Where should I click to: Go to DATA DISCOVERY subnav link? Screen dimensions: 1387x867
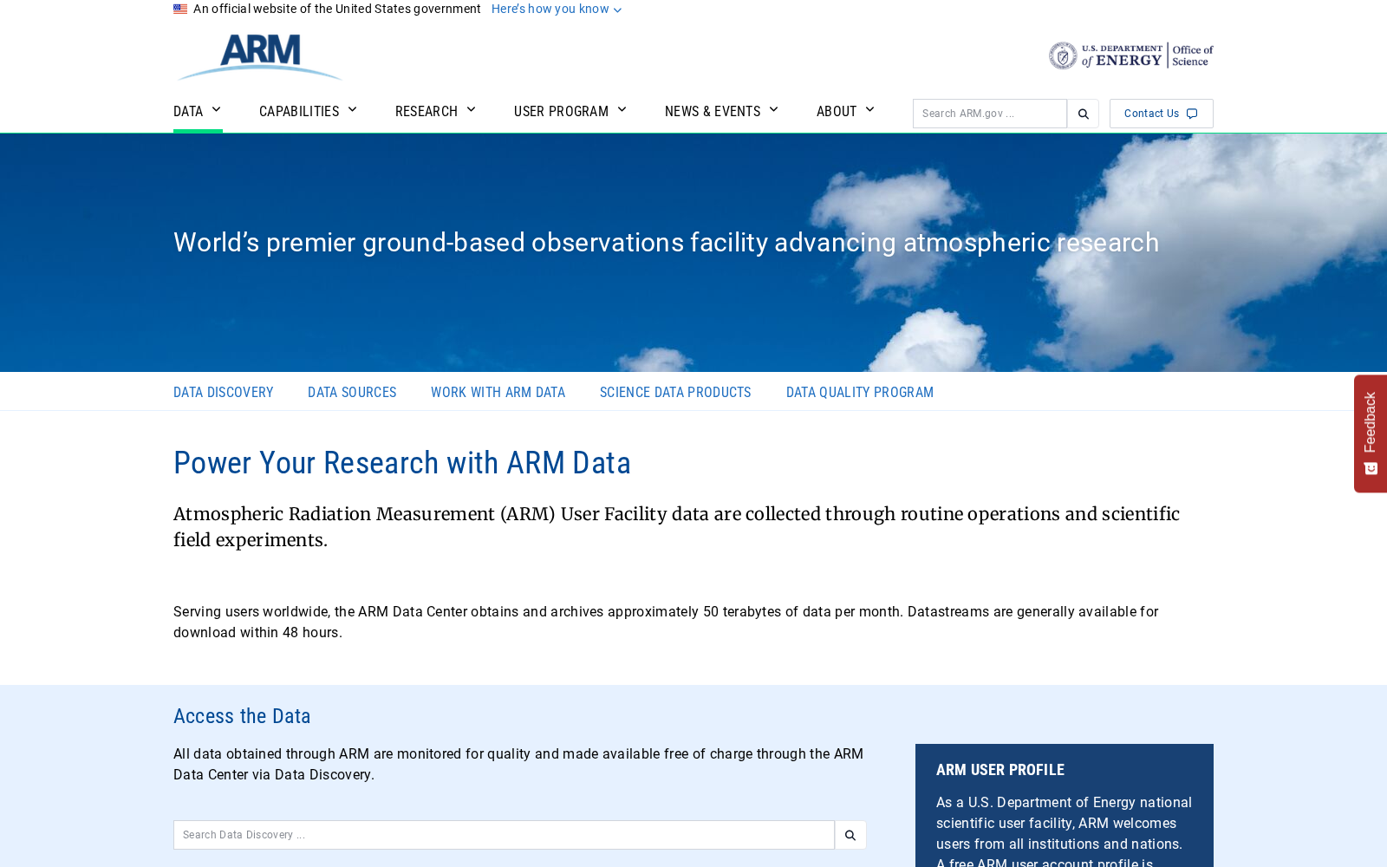point(224,392)
